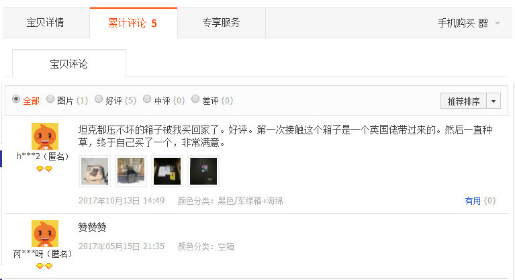
Task: Expand the 推荐排序 dropdown arrow
Action: [494, 101]
